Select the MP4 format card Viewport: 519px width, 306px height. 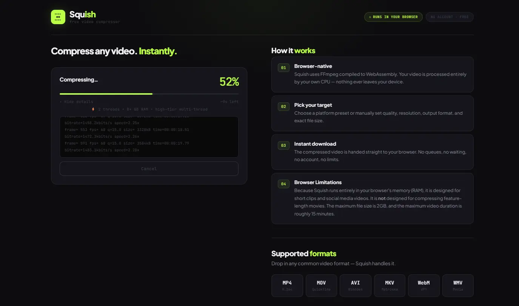[x=287, y=286]
